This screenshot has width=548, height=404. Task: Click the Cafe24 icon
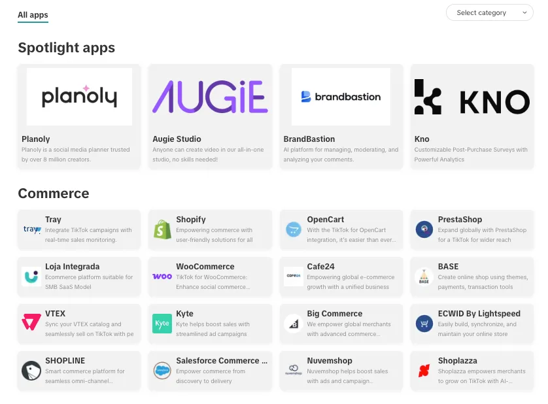(x=293, y=277)
